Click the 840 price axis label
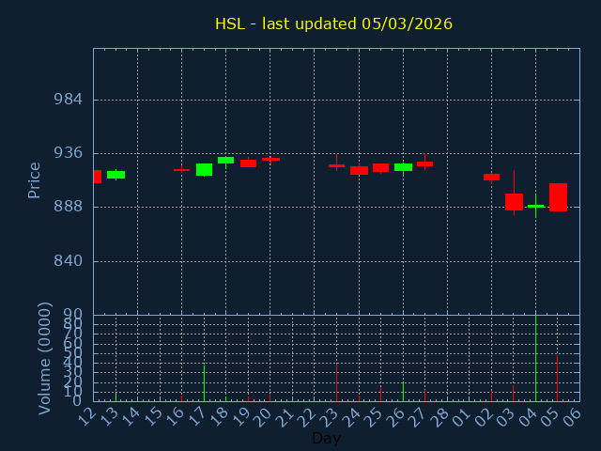This screenshot has width=601, height=451. pos(67,261)
